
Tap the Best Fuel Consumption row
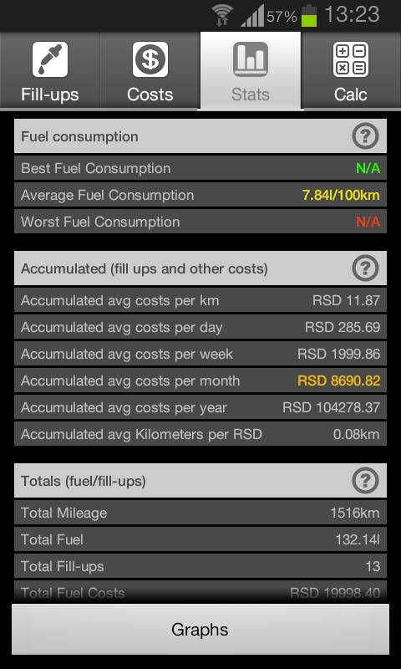[x=200, y=168]
